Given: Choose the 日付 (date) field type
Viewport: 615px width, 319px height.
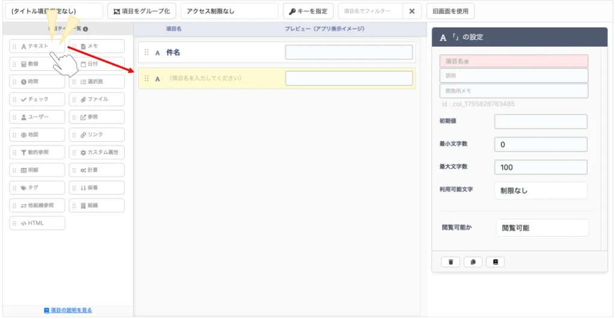Looking at the screenshot, I should [x=97, y=64].
